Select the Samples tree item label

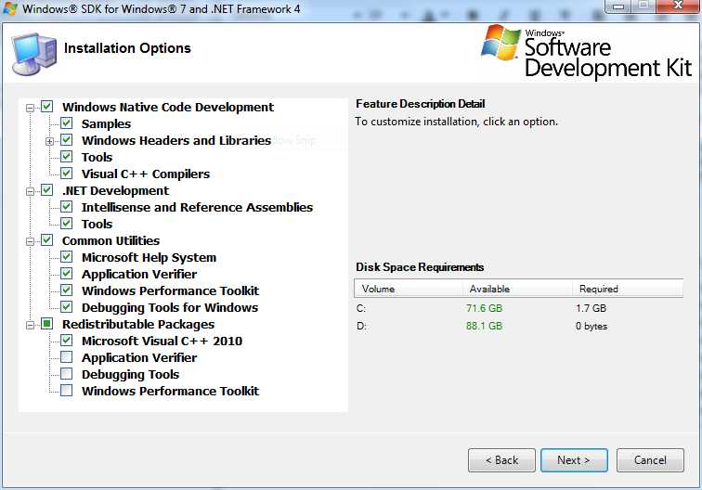(x=106, y=124)
